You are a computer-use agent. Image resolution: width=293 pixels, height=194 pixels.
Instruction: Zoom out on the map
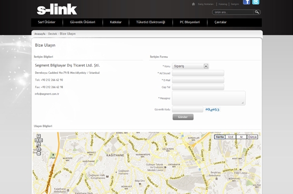pos(39,154)
